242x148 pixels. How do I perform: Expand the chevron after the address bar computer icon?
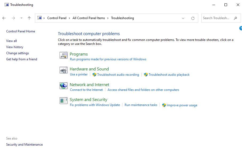44,18
